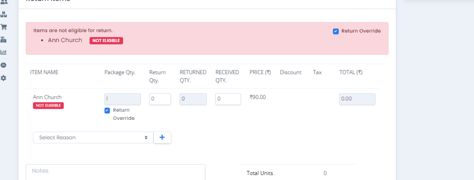Open the inventory boxes sidebar icon
Viewport: 474px width, 180px height.
click(4, 14)
